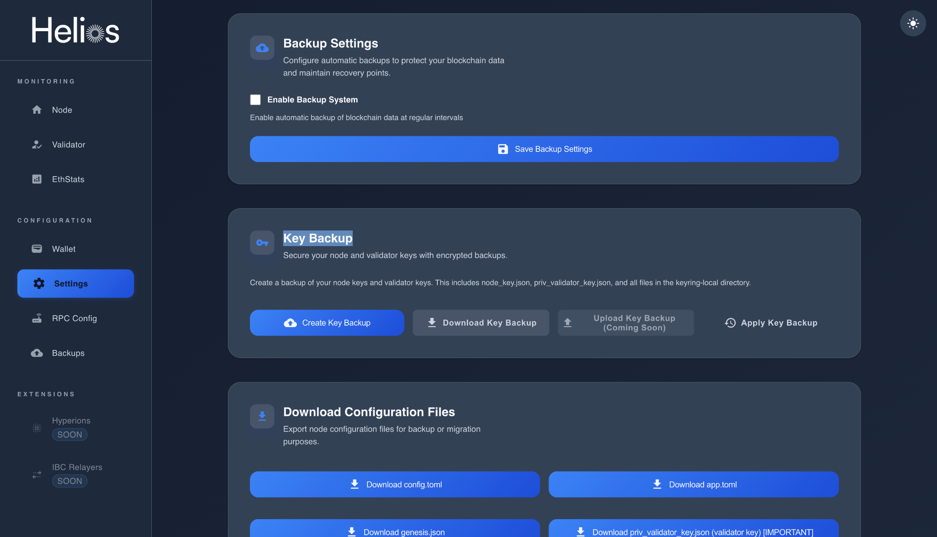Click the cloud upload icon of Backup Settings

[x=262, y=47]
